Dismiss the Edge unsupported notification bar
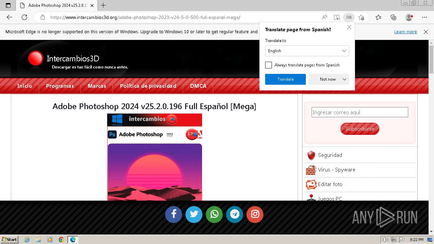Image resolution: width=434 pixels, height=244 pixels. pyautogui.click(x=426, y=32)
